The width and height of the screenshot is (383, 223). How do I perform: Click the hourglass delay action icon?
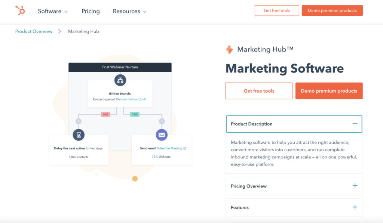tap(79, 135)
